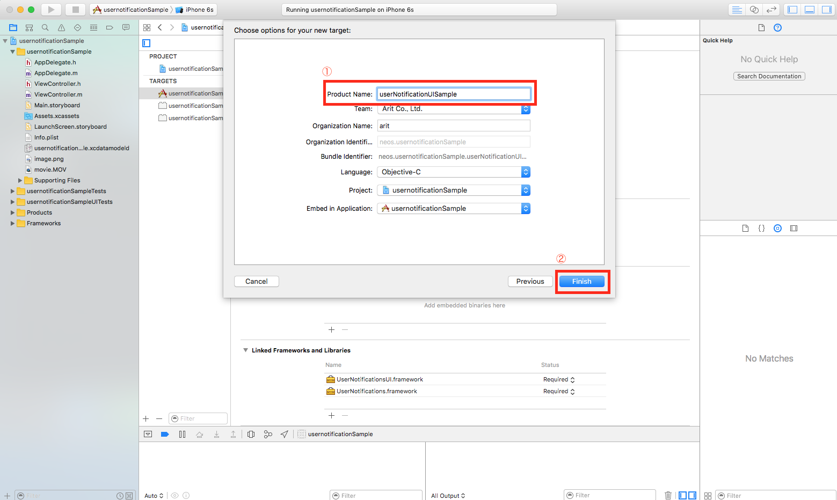Screen dimensions: 837x500
Task: Toggle breakpoints activation in debug bar
Action: coord(165,434)
